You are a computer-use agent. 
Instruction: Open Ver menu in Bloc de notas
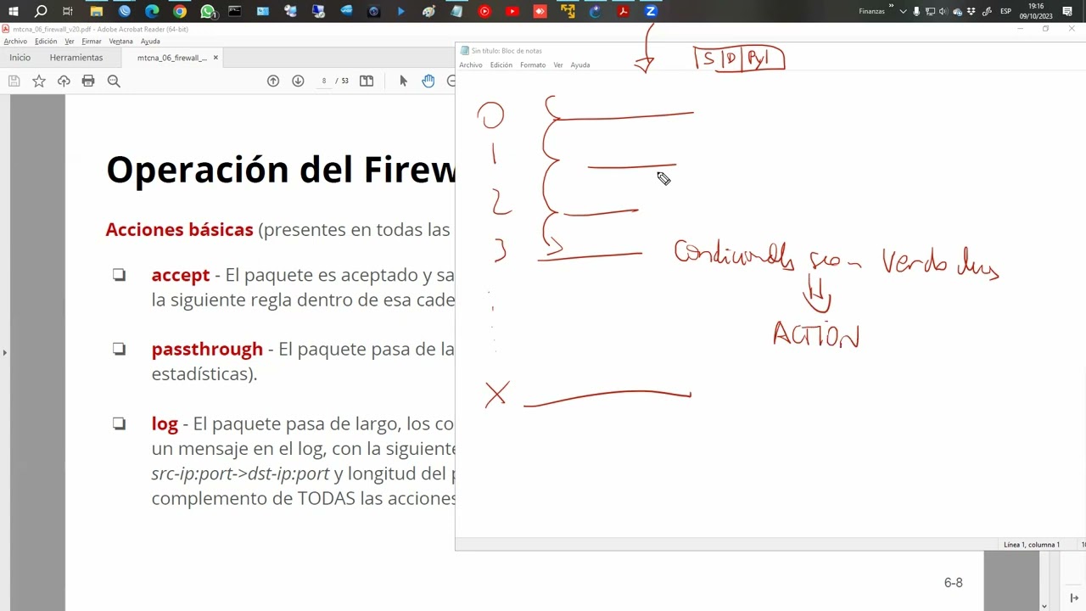point(558,64)
